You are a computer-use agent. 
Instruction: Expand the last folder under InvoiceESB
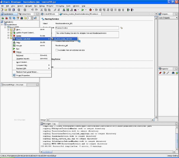click(x=8, y=38)
